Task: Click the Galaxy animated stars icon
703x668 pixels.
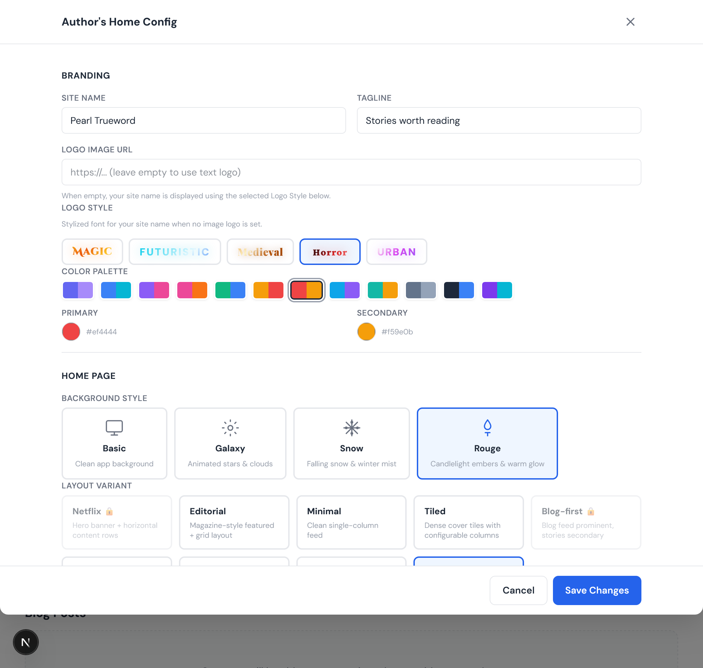Action: pos(230,428)
